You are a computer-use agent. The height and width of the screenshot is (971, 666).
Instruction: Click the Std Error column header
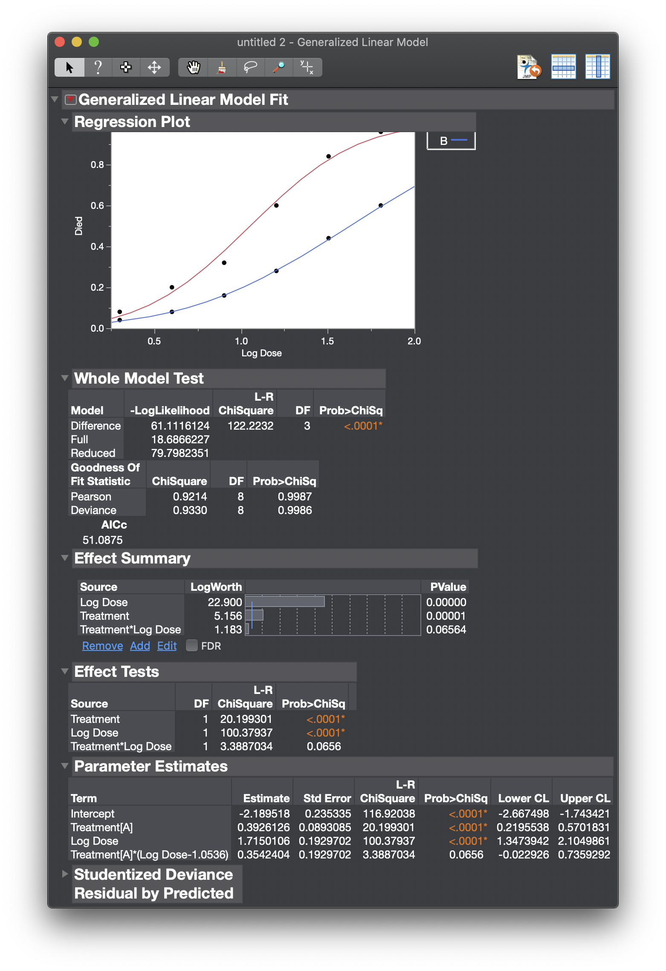pyautogui.click(x=327, y=798)
